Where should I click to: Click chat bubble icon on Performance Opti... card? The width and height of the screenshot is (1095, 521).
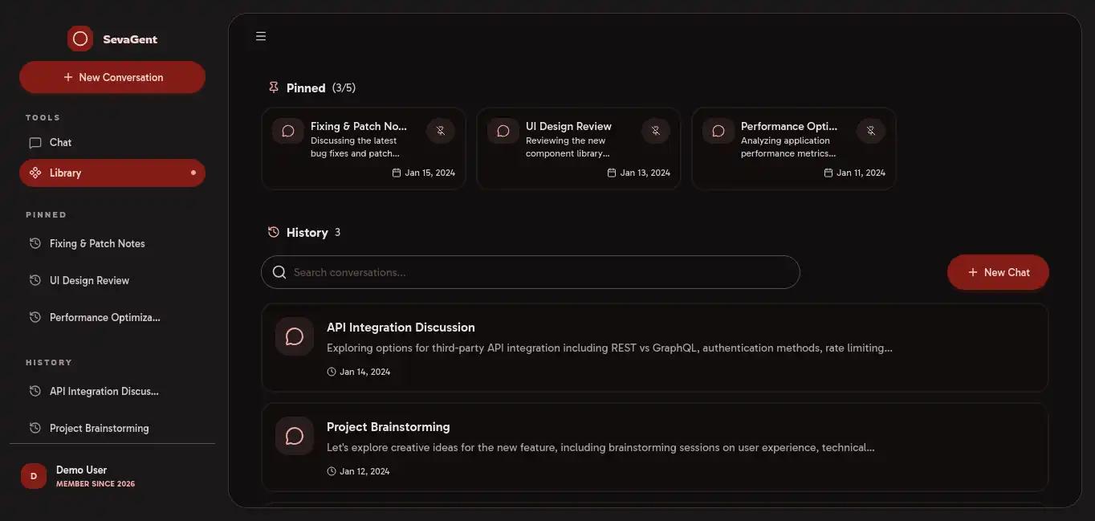coord(718,131)
